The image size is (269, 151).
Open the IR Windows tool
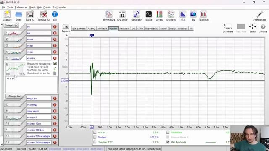tap(109, 16)
